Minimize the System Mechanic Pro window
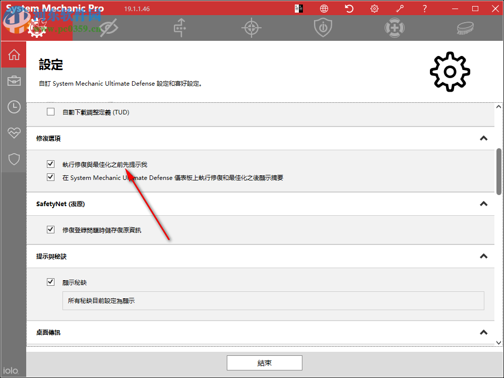This screenshot has width=504, height=378. pyautogui.click(x=455, y=9)
